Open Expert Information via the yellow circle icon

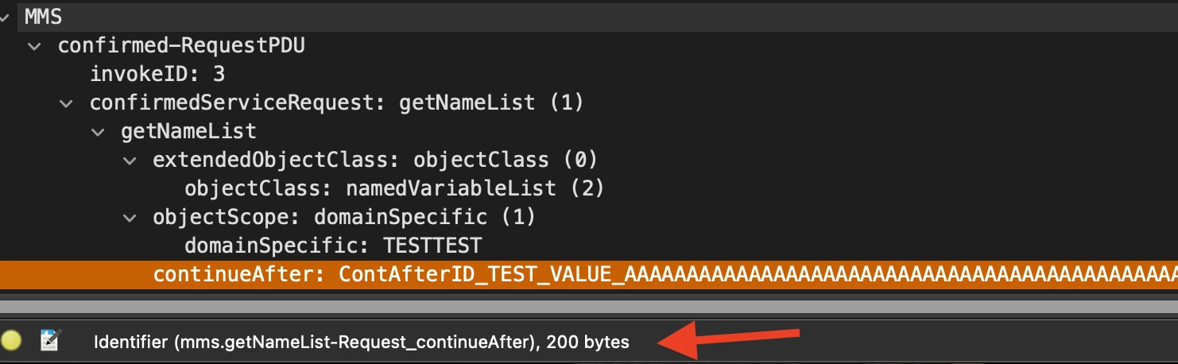tap(12, 342)
